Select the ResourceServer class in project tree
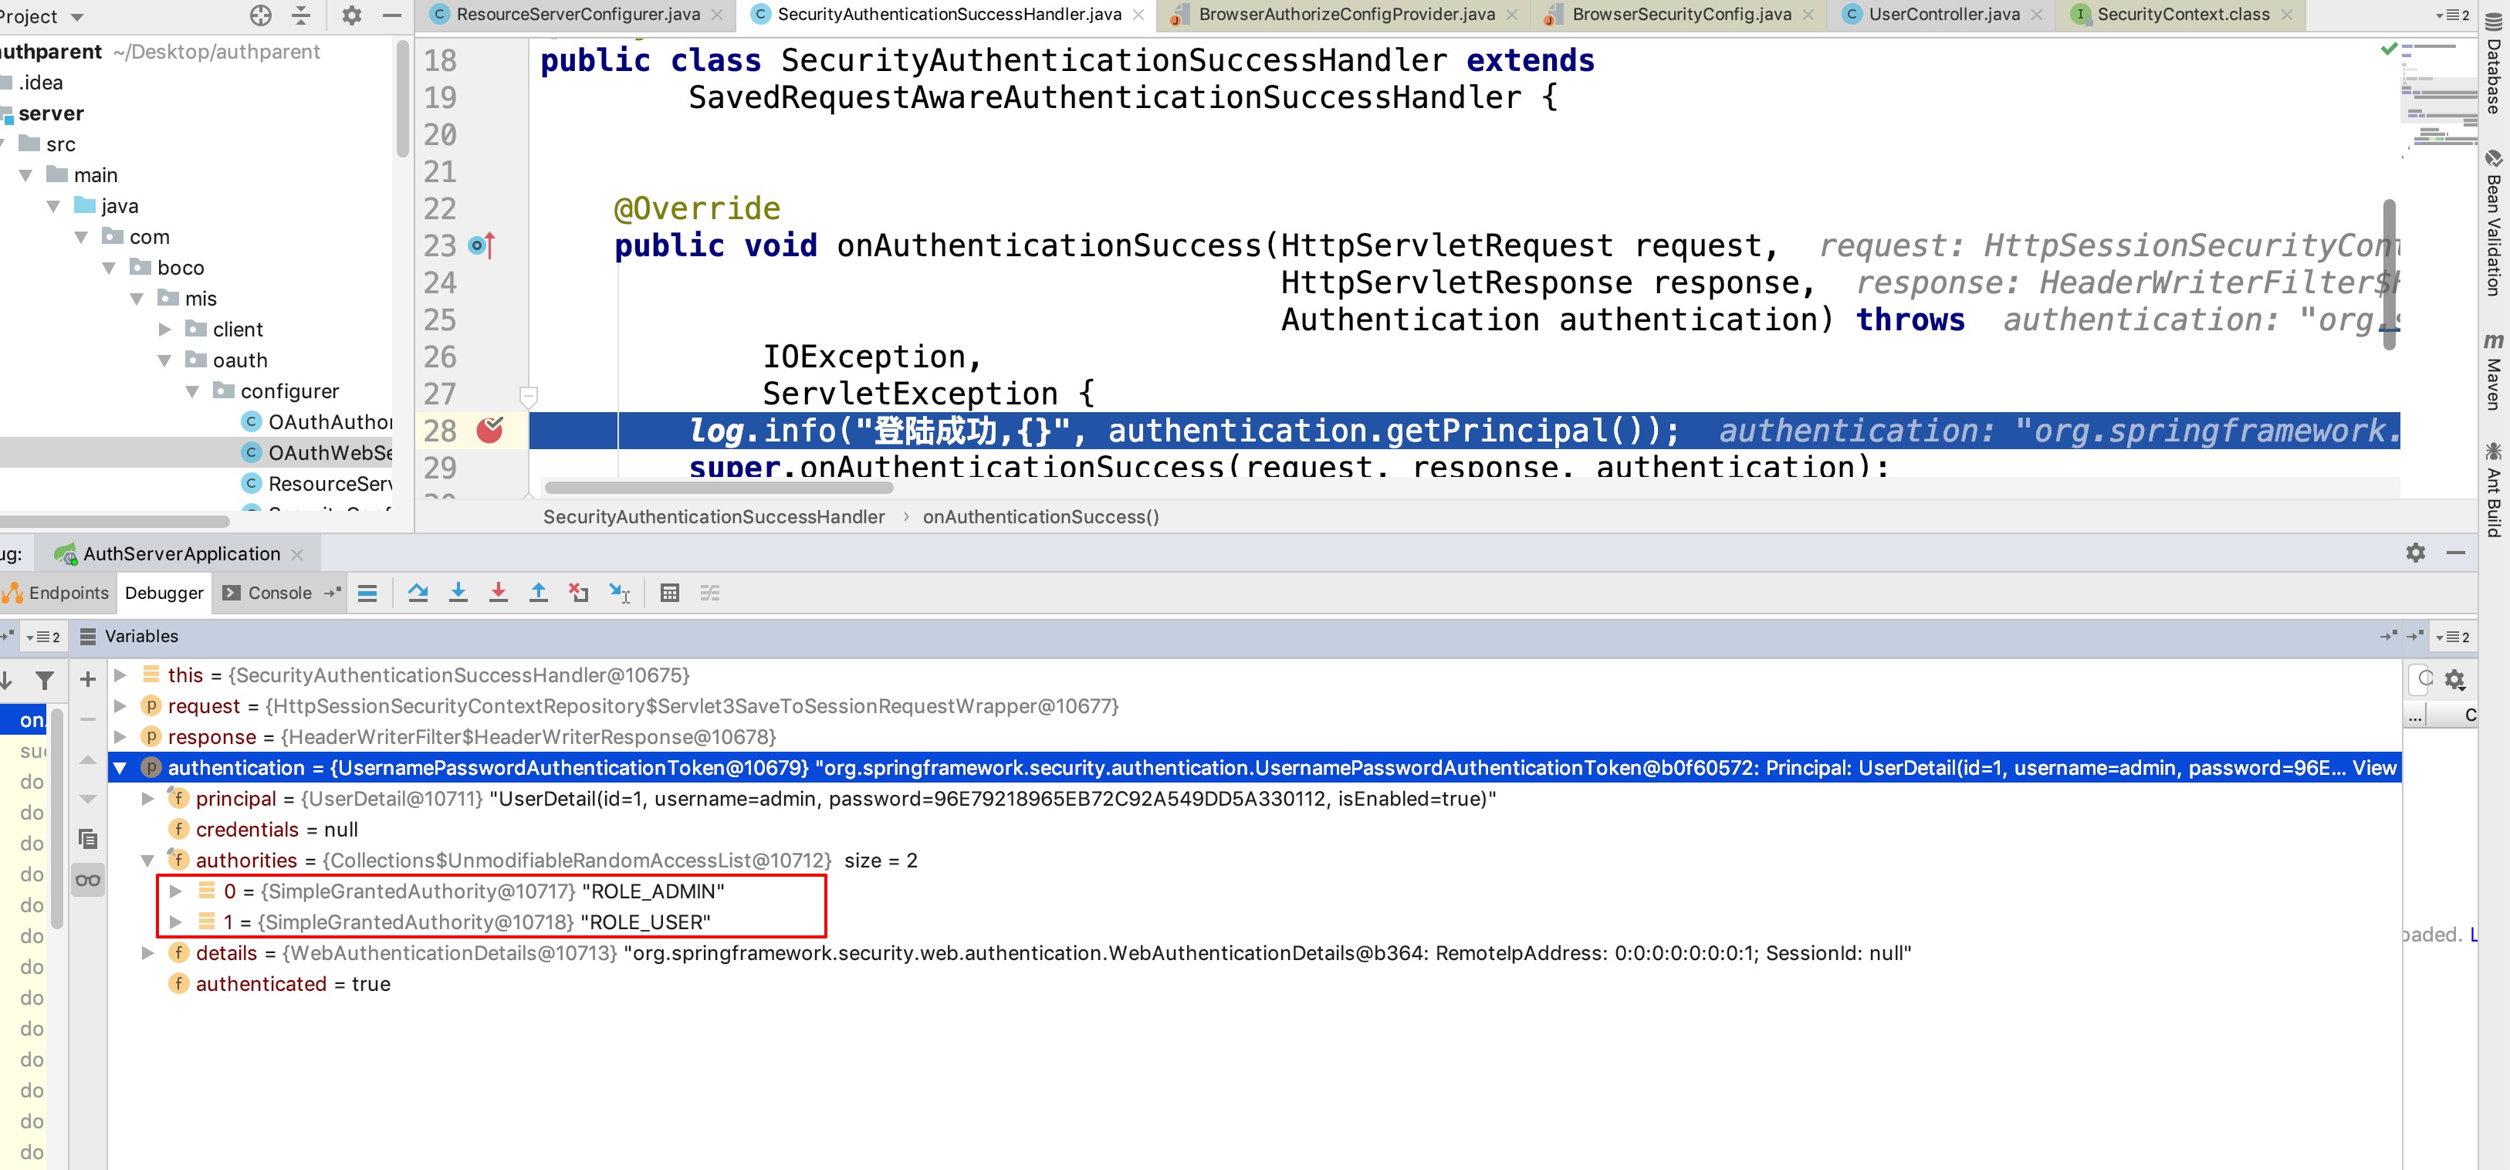The image size is (2510, 1170). click(x=330, y=484)
